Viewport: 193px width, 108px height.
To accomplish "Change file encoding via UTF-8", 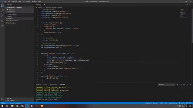I will pyautogui.click(x=161, y=103).
